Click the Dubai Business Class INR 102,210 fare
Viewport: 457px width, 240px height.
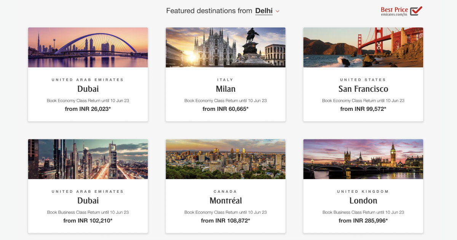click(88, 220)
